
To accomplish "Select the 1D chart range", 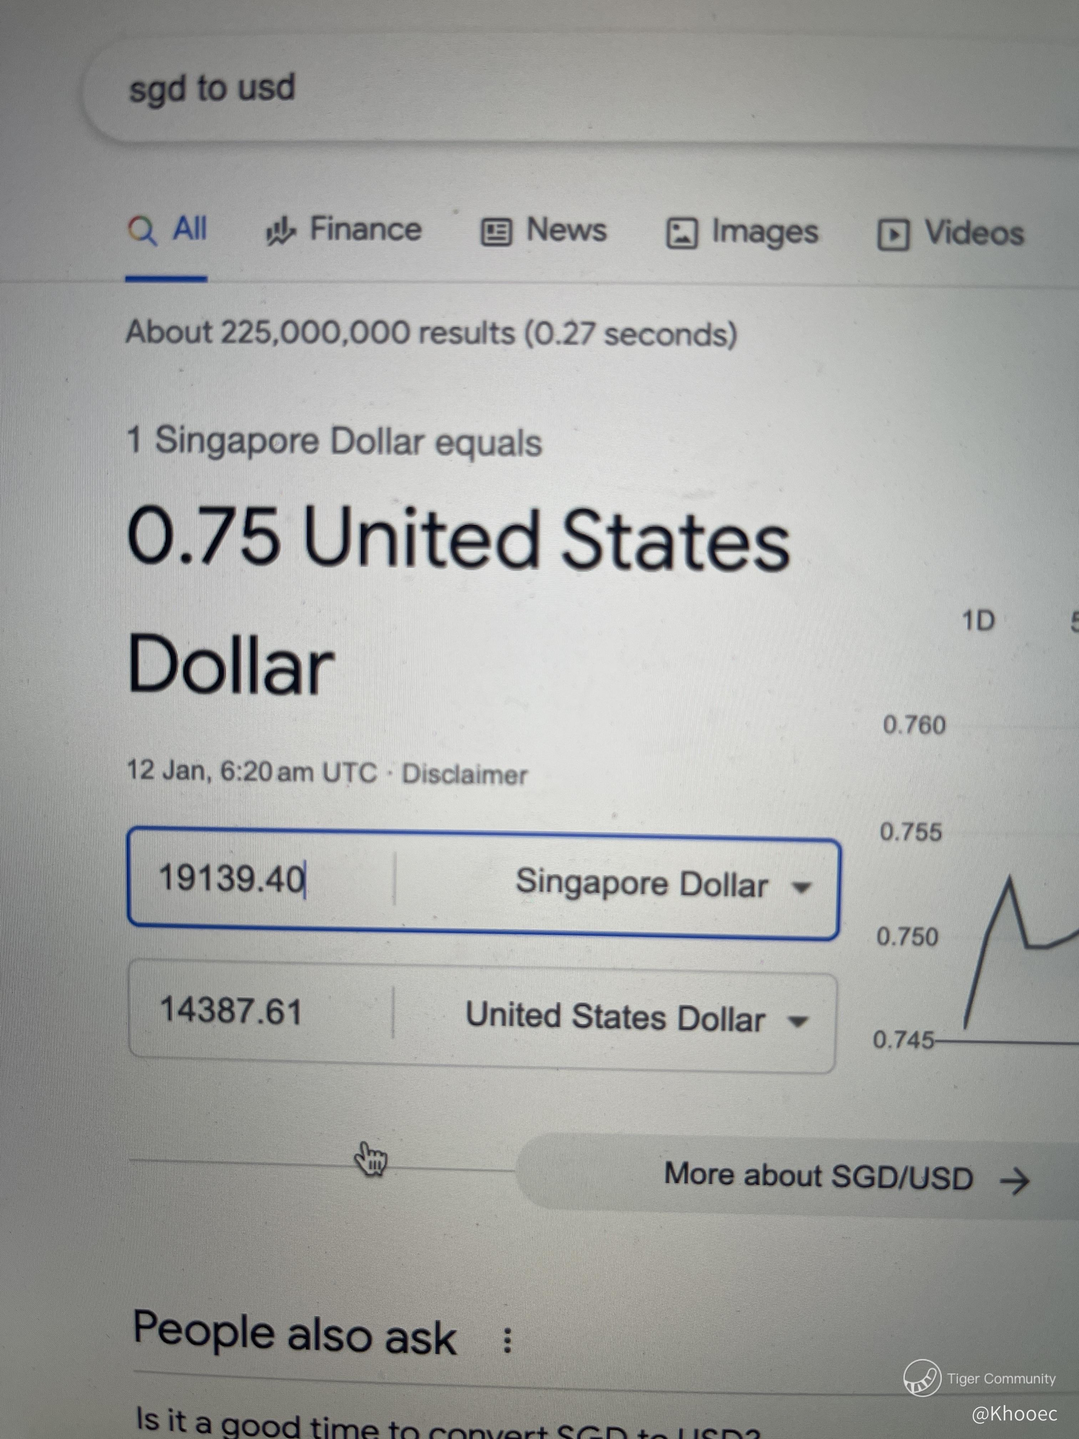I will click(x=978, y=621).
